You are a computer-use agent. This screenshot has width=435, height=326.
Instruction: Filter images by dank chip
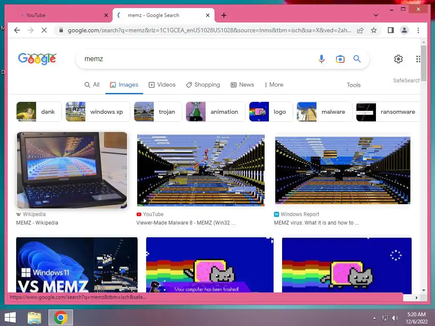pos(39,112)
